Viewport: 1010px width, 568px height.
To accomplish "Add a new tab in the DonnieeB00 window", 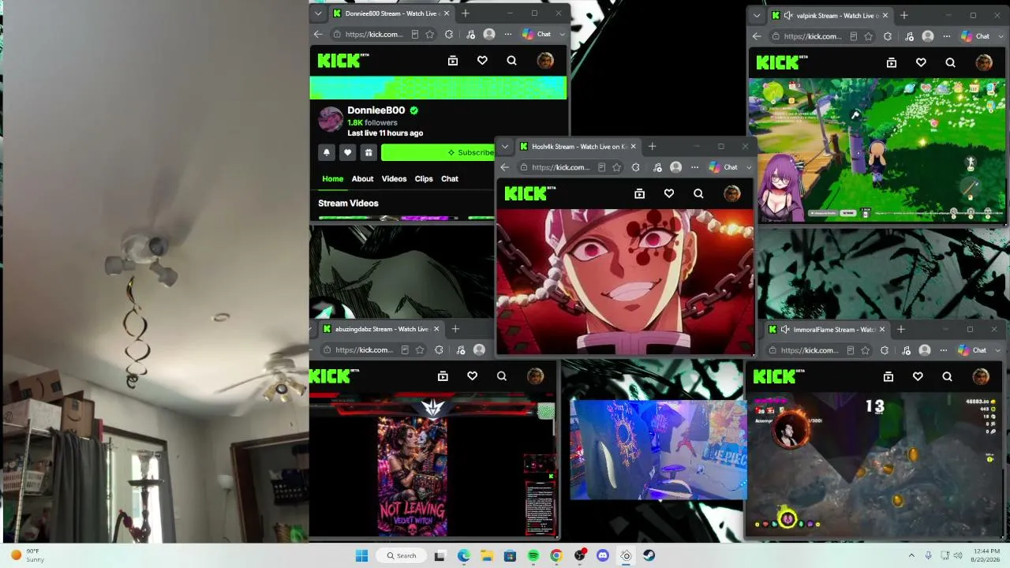I will tap(466, 13).
